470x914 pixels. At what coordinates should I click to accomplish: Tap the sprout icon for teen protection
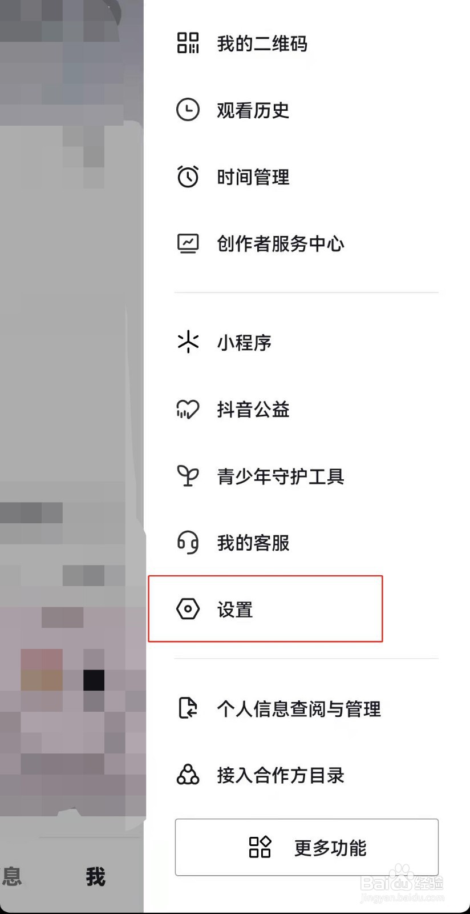coord(188,476)
